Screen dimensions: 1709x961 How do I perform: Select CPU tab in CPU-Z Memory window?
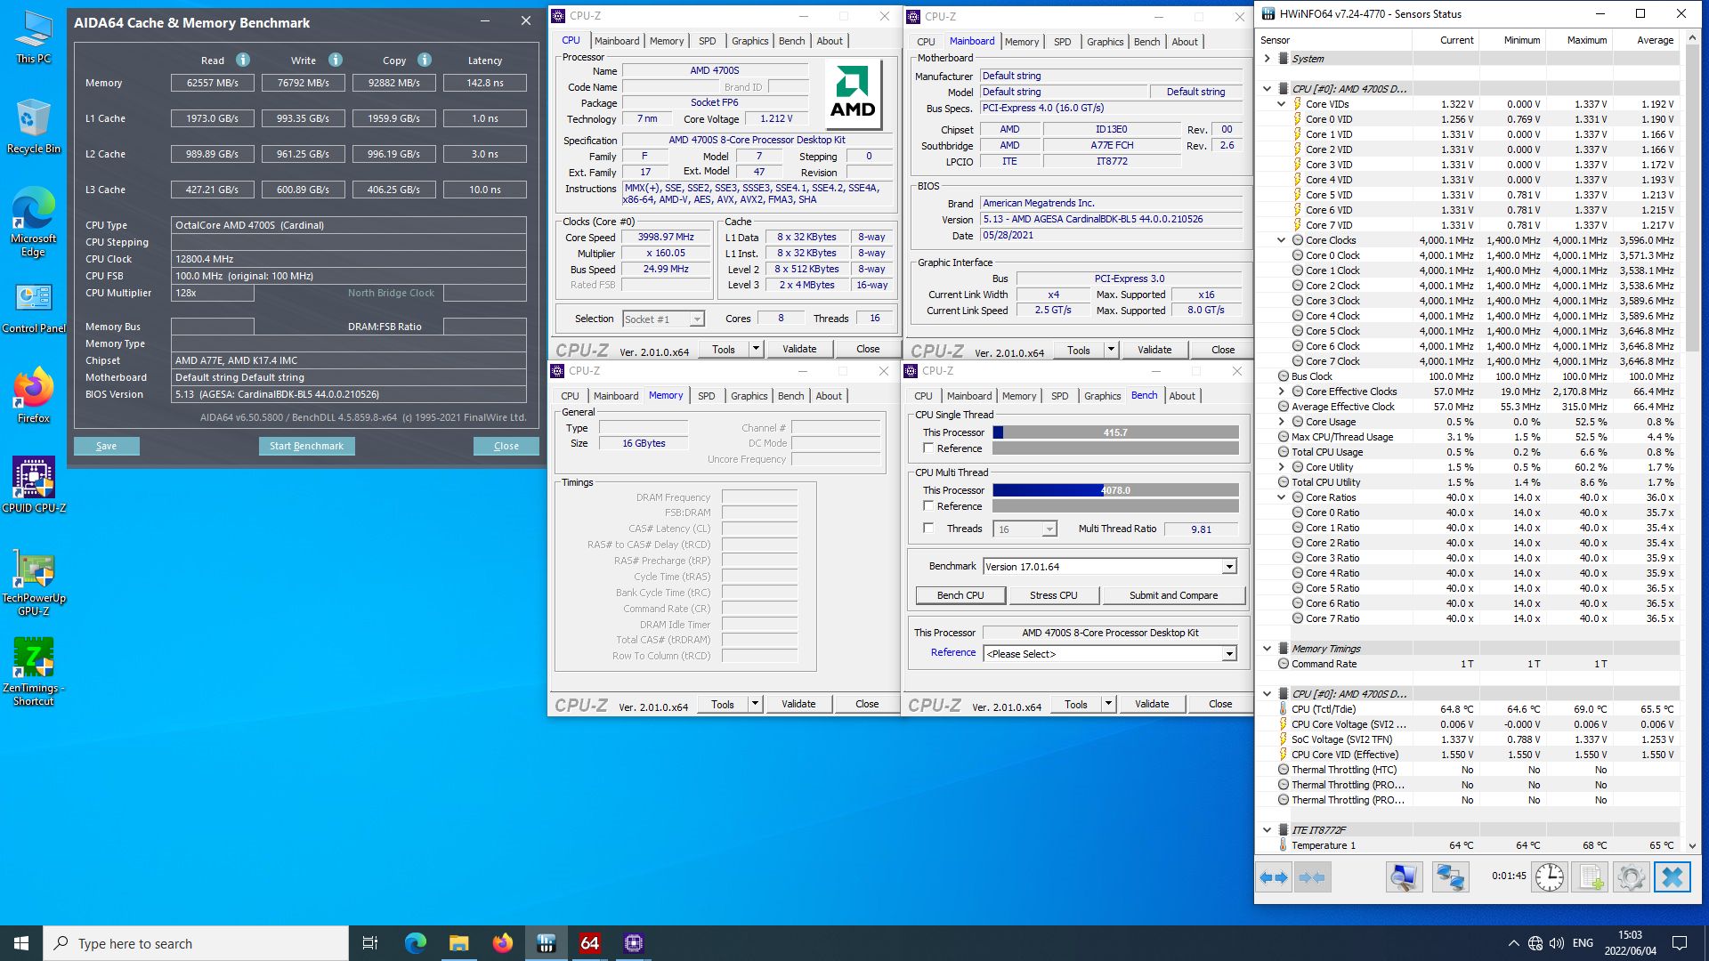[x=570, y=396]
